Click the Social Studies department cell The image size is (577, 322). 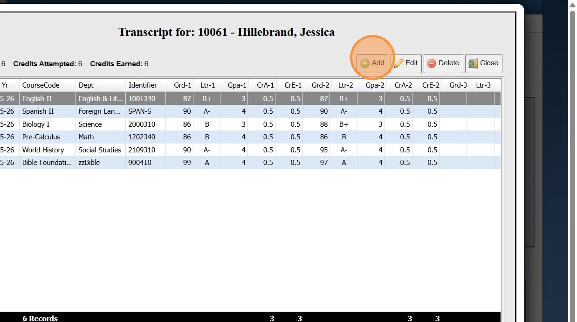pyautogui.click(x=100, y=150)
